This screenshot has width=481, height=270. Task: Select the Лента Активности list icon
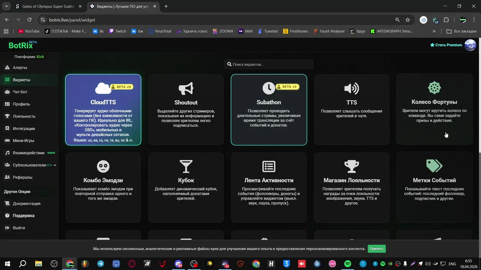point(269,166)
